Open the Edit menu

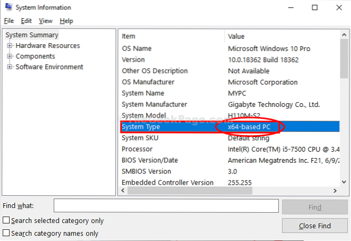coord(27,21)
